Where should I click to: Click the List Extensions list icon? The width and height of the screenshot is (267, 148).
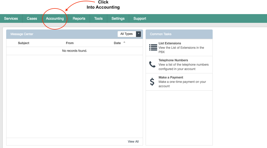153,47
